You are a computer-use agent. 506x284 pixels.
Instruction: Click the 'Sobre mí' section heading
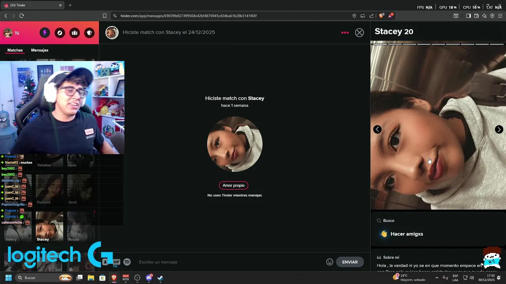391,258
